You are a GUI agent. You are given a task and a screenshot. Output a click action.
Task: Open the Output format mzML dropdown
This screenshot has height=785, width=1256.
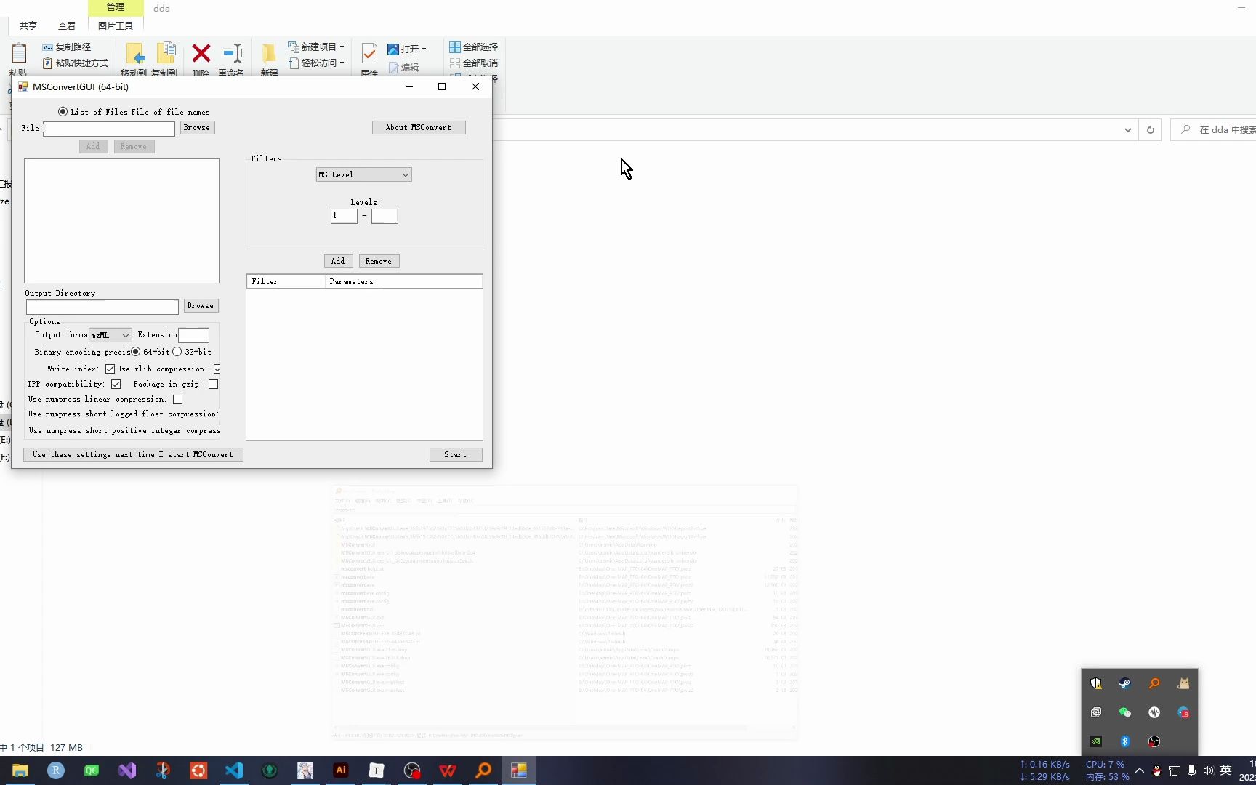click(110, 335)
